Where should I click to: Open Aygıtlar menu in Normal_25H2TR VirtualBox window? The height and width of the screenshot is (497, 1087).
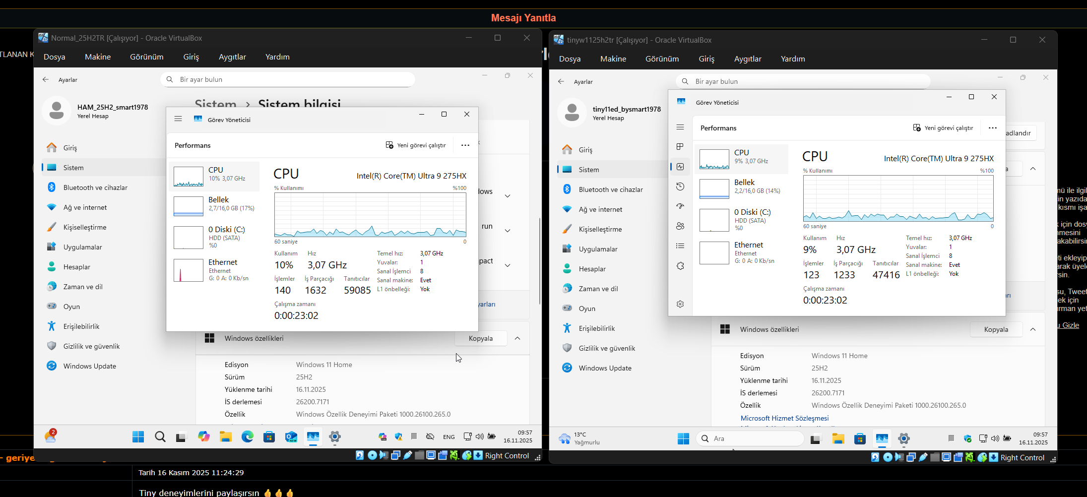(x=232, y=57)
